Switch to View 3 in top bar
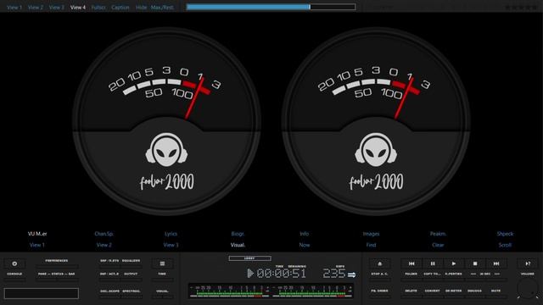The width and height of the screenshot is (543, 305). click(x=57, y=8)
